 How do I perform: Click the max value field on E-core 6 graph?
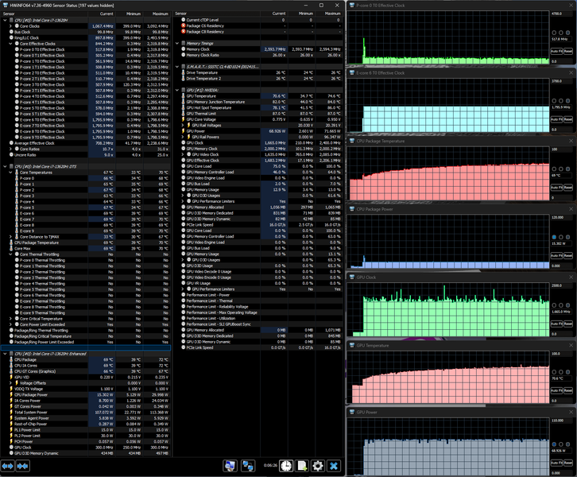561,81
